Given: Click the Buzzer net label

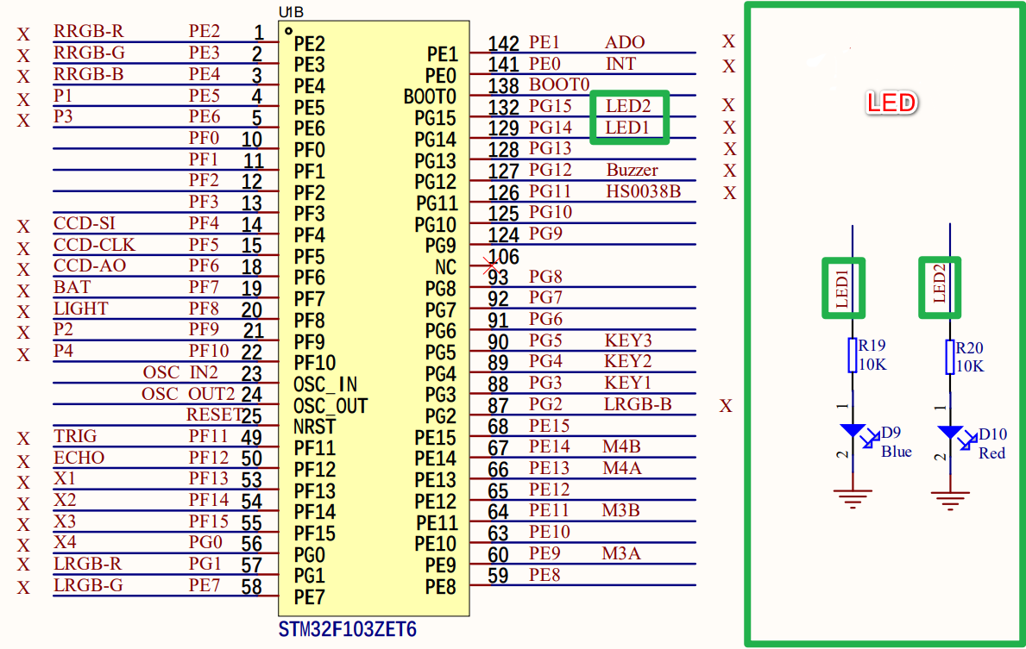Looking at the screenshot, I should pyautogui.click(x=633, y=170).
